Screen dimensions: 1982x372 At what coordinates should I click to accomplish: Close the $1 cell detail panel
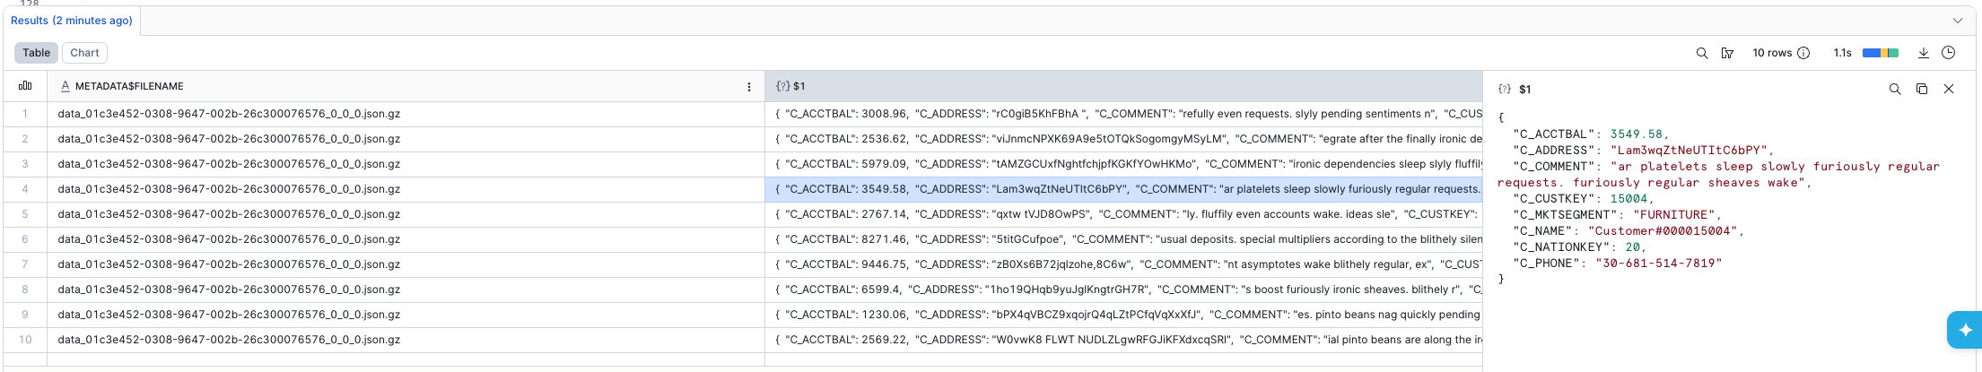[1948, 89]
